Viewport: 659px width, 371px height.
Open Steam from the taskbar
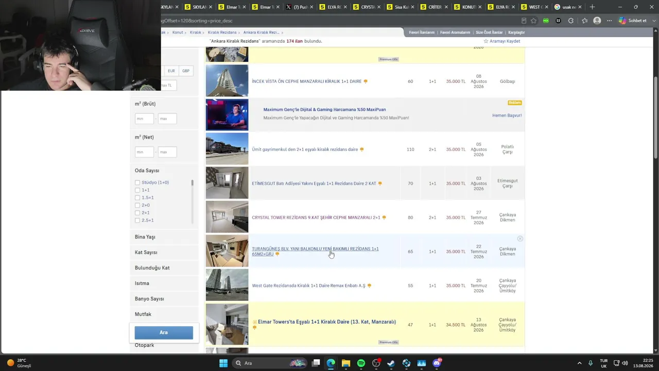tap(391, 363)
